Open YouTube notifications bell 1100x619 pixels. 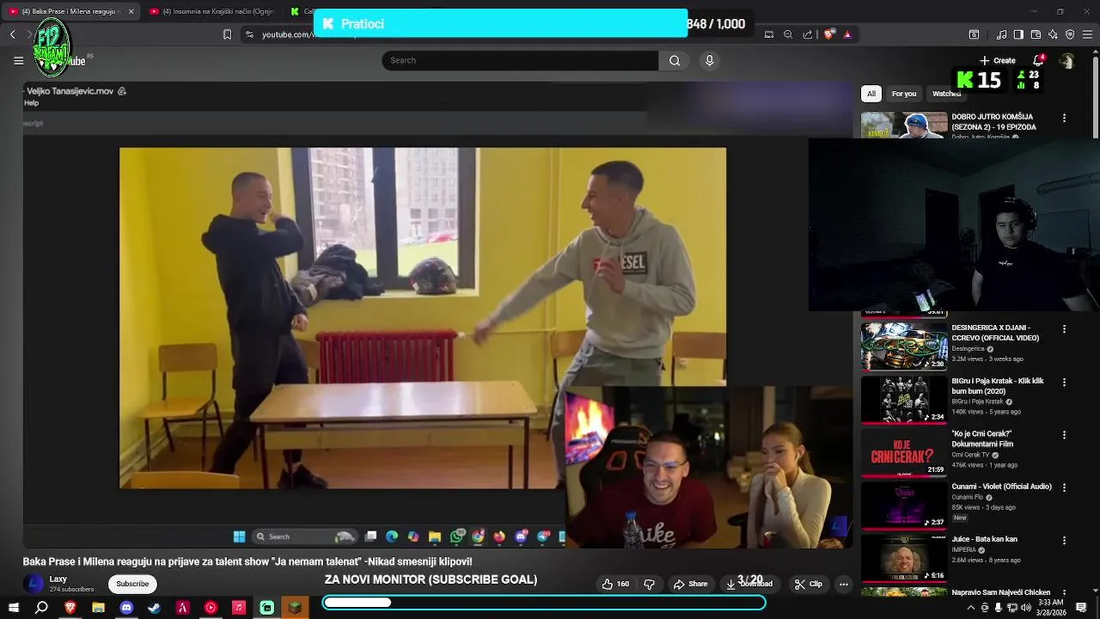[1038, 60]
